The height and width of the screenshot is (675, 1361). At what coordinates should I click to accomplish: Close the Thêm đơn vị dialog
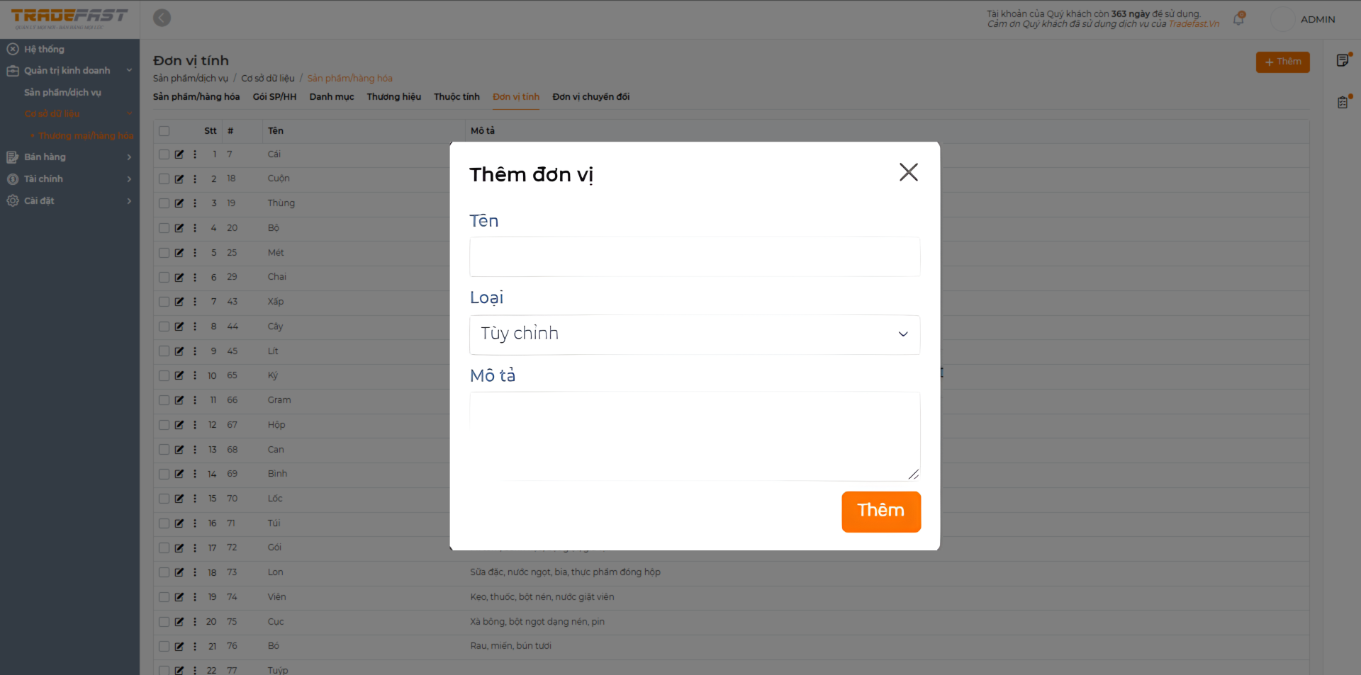(908, 172)
